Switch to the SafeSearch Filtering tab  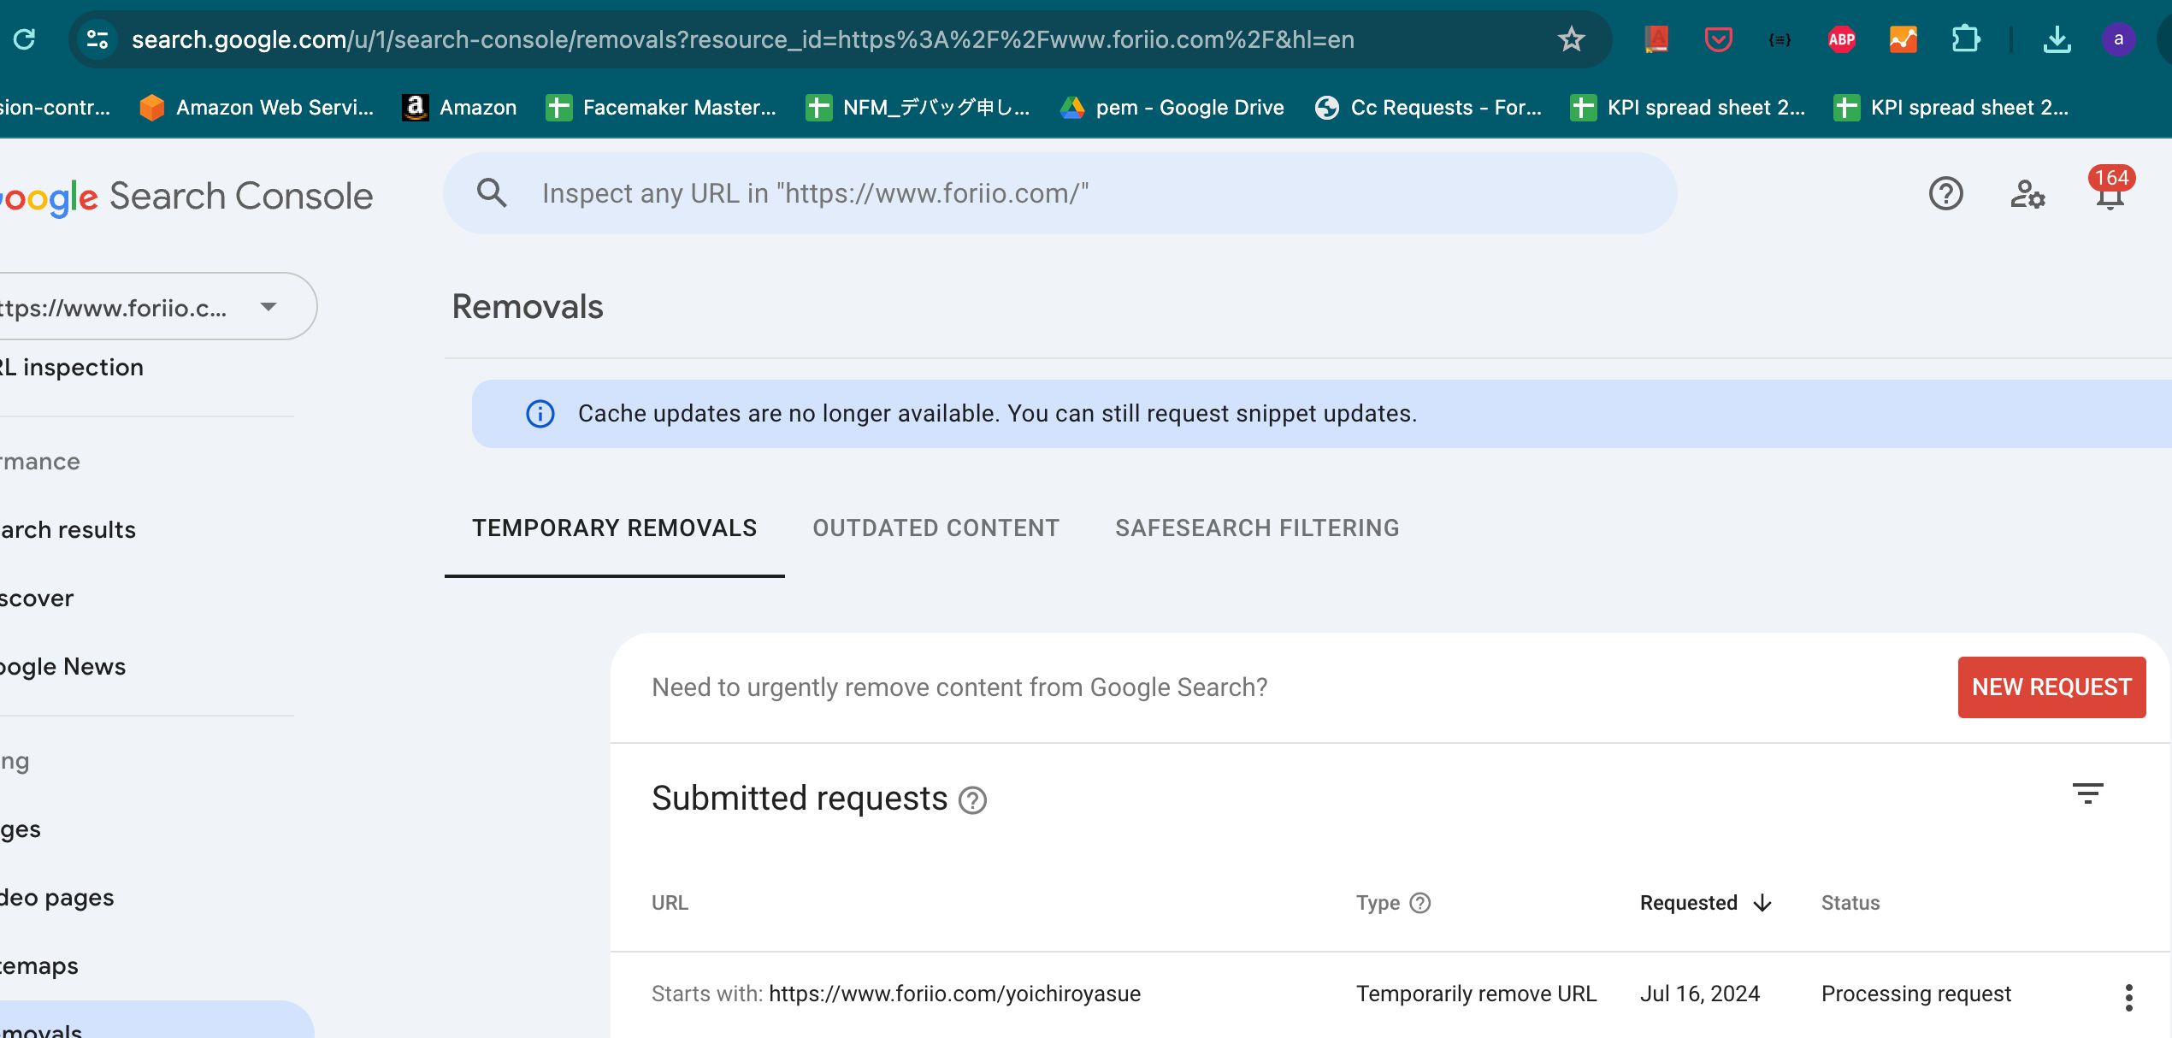pos(1257,528)
